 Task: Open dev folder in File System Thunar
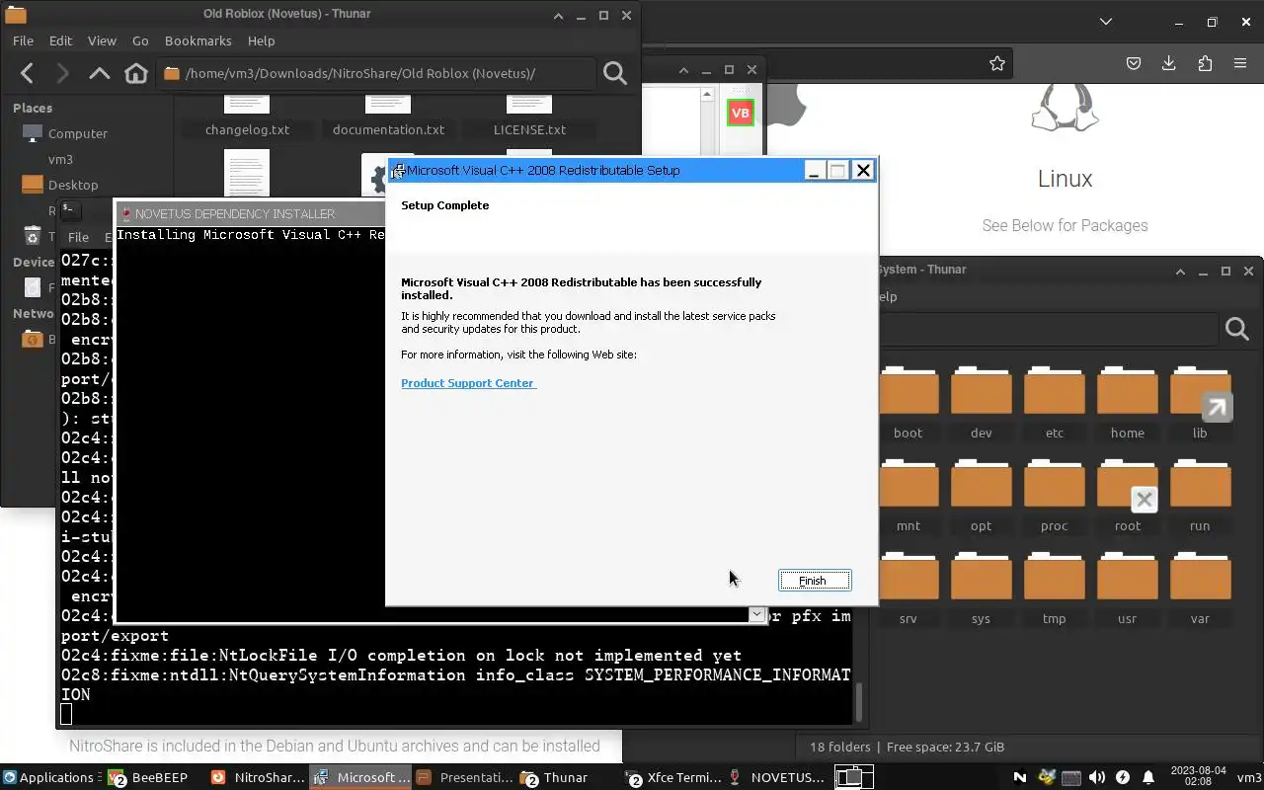981,402
